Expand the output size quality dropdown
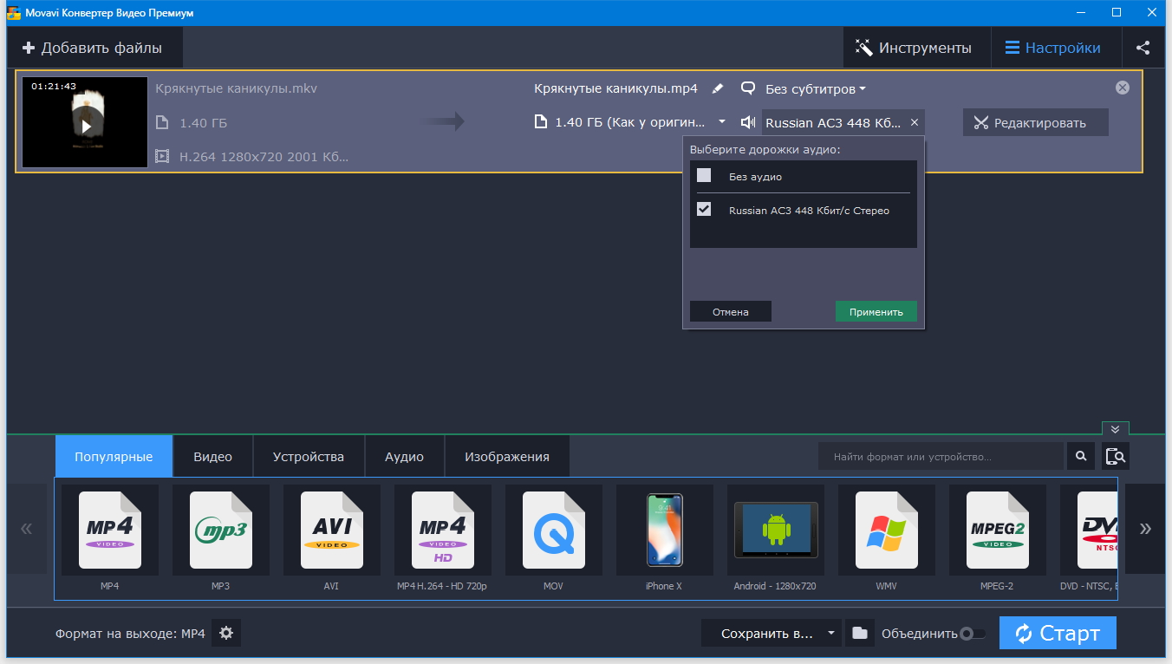1172x664 pixels. tap(722, 122)
